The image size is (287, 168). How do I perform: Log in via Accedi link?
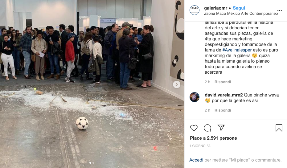pyautogui.click(x=196, y=160)
